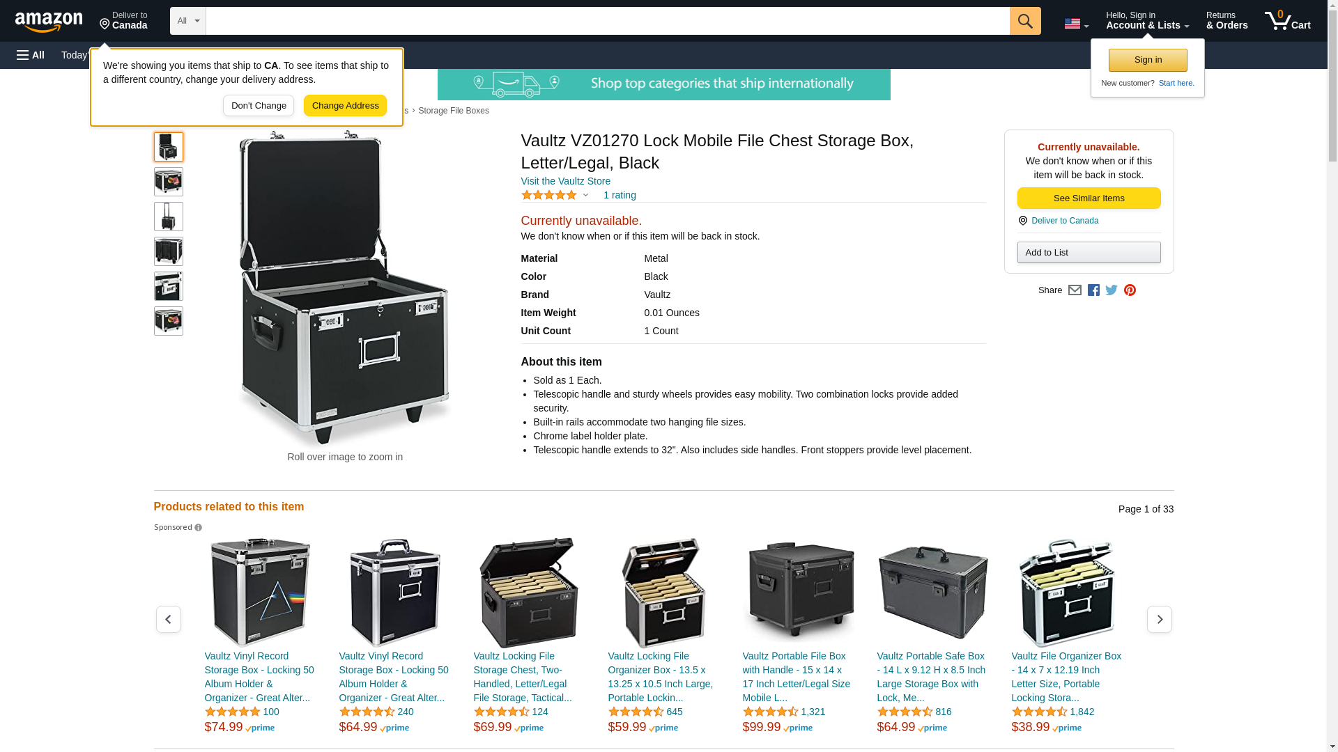
Task: Share product on Twitter icon
Action: point(1112,290)
